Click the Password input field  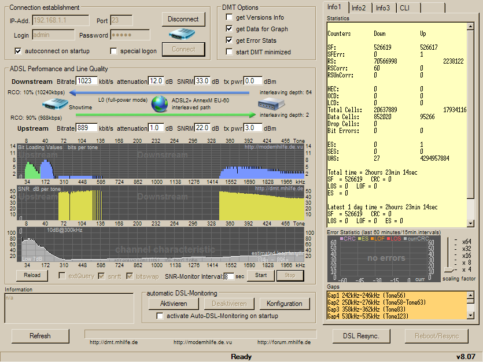(x=130, y=35)
